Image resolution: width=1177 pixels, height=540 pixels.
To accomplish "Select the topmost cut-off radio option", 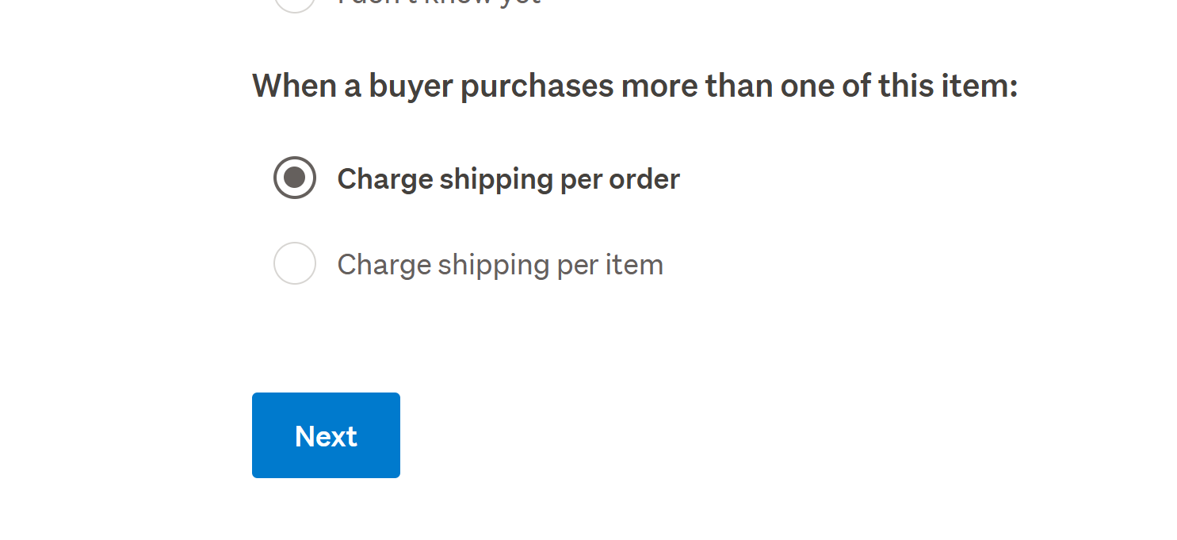I will [x=295, y=3].
